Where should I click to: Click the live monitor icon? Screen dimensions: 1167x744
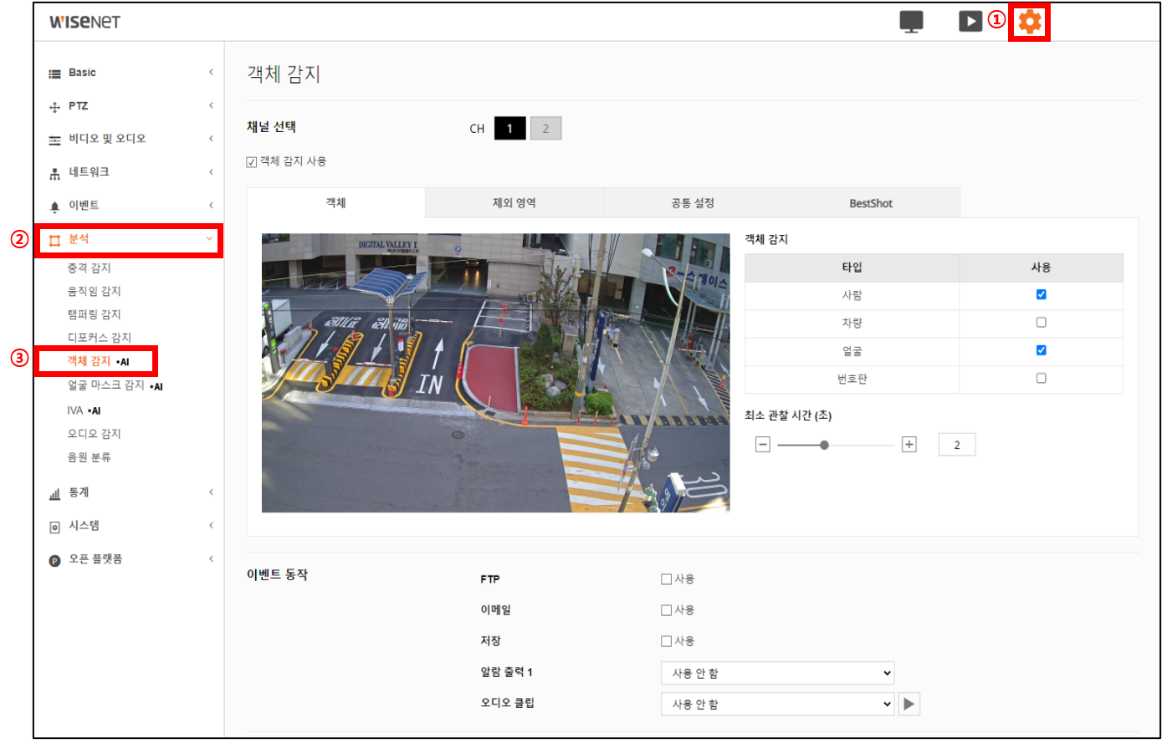[911, 22]
